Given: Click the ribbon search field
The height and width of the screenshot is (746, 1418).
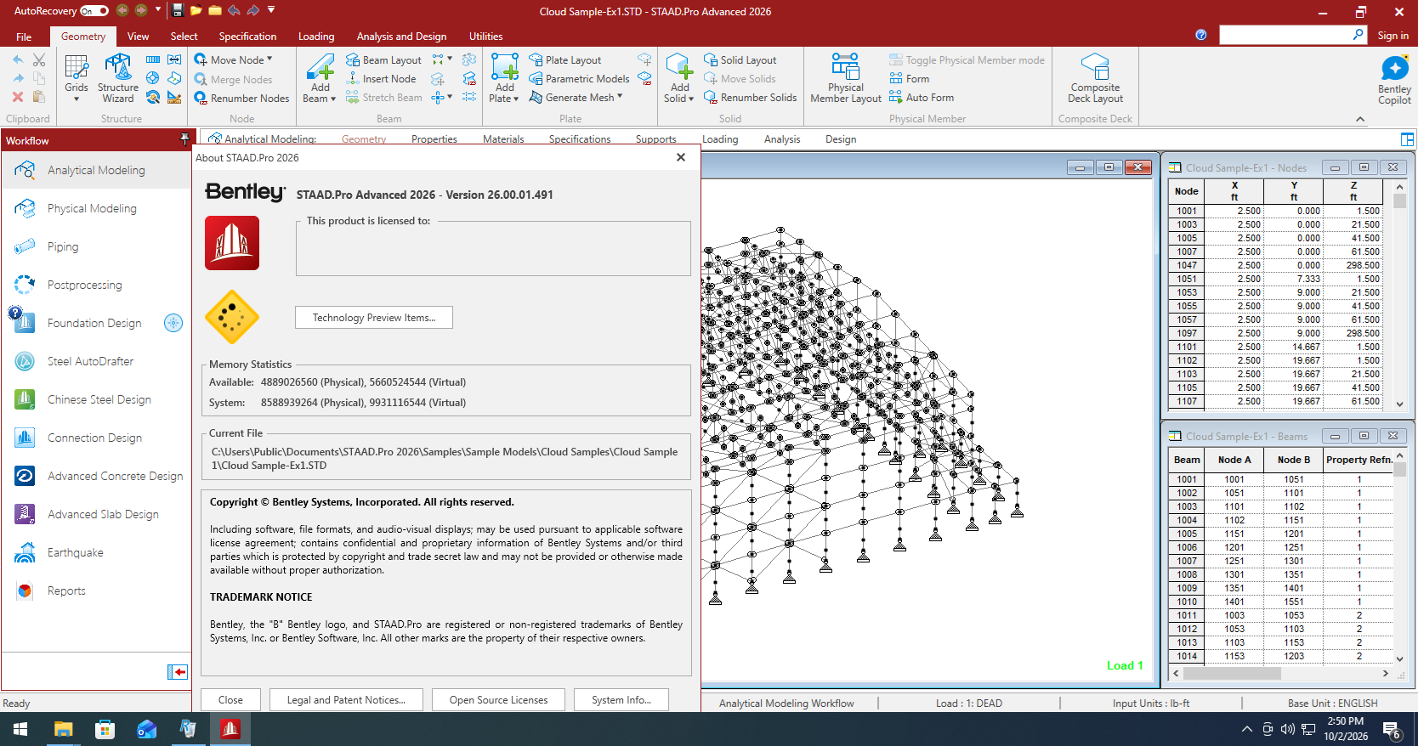Looking at the screenshot, I should click(x=1285, y=35).
